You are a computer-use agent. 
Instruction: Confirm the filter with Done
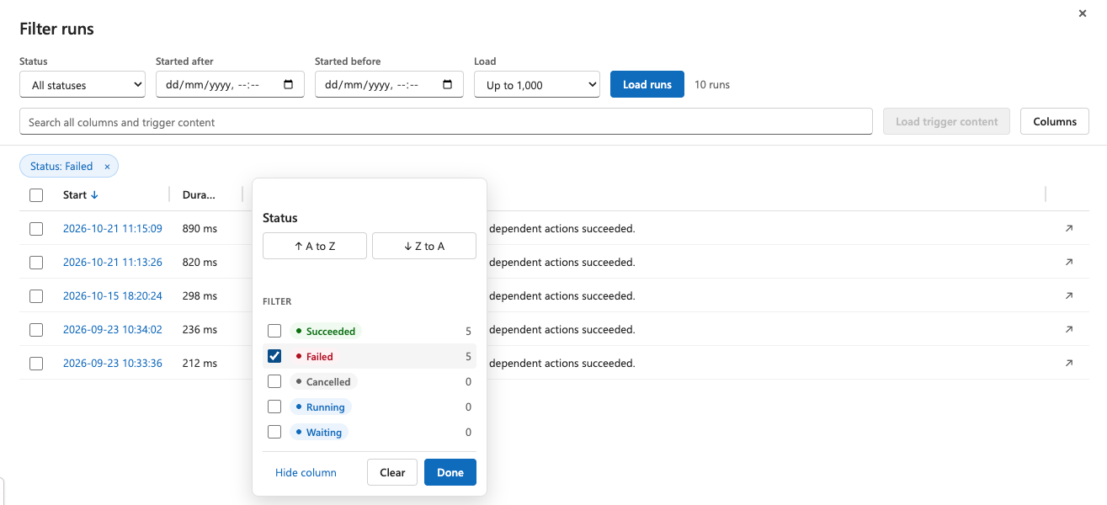[450, 472]
